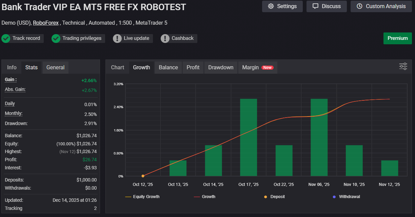Image resolution: width=415 pixels, height=217 pixels.
Task: Toggle red Growth legend series
Action: tap(204, 197)
